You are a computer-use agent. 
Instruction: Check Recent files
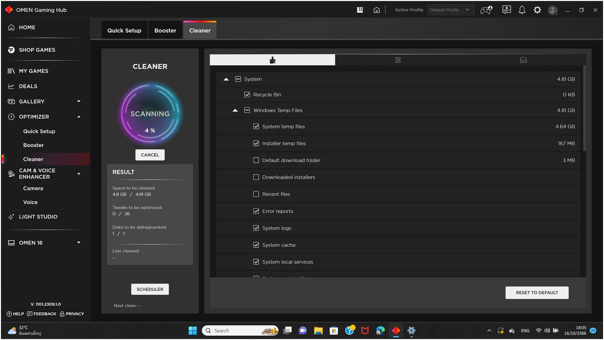point(256,194)
